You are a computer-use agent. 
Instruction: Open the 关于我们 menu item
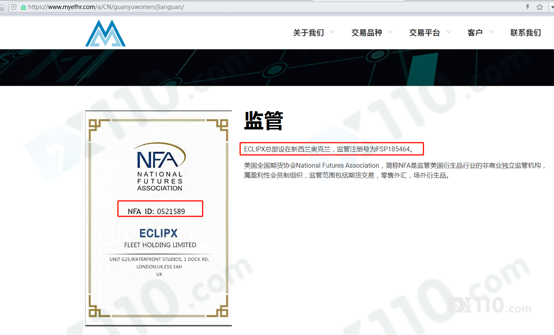coord(308,33)
